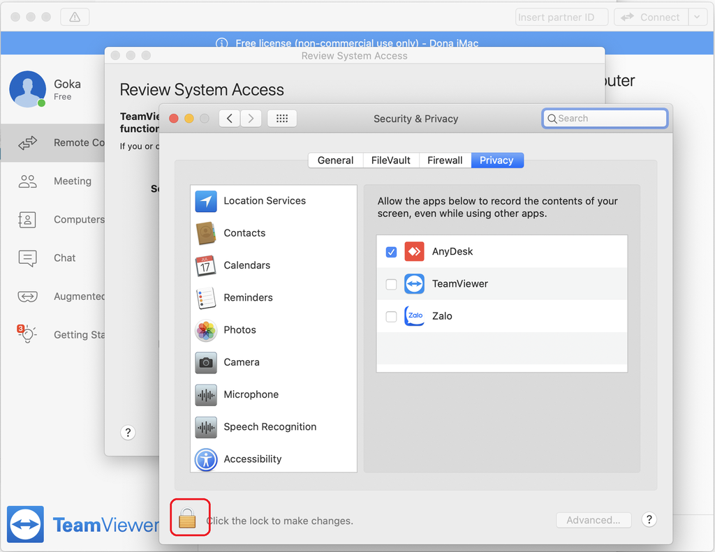This screenshot has width=715, height=552.
Task: Open Chat in TeamViewer sidebar
Action: click(53, 258)
